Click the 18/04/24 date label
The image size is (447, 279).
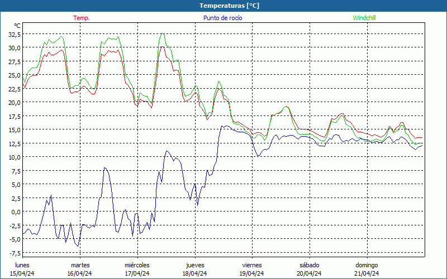pos(194,273)
